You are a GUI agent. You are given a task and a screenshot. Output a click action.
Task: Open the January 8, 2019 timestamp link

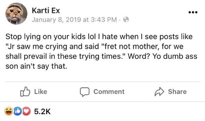74,20
